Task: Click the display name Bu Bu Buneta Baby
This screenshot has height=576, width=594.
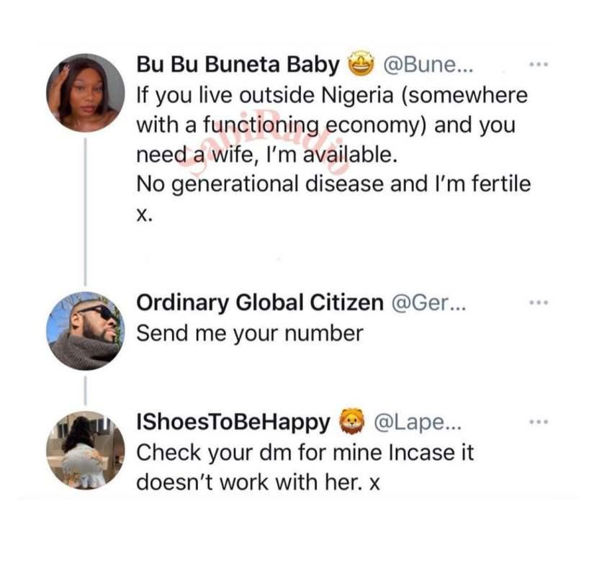Action: (238, 65)
